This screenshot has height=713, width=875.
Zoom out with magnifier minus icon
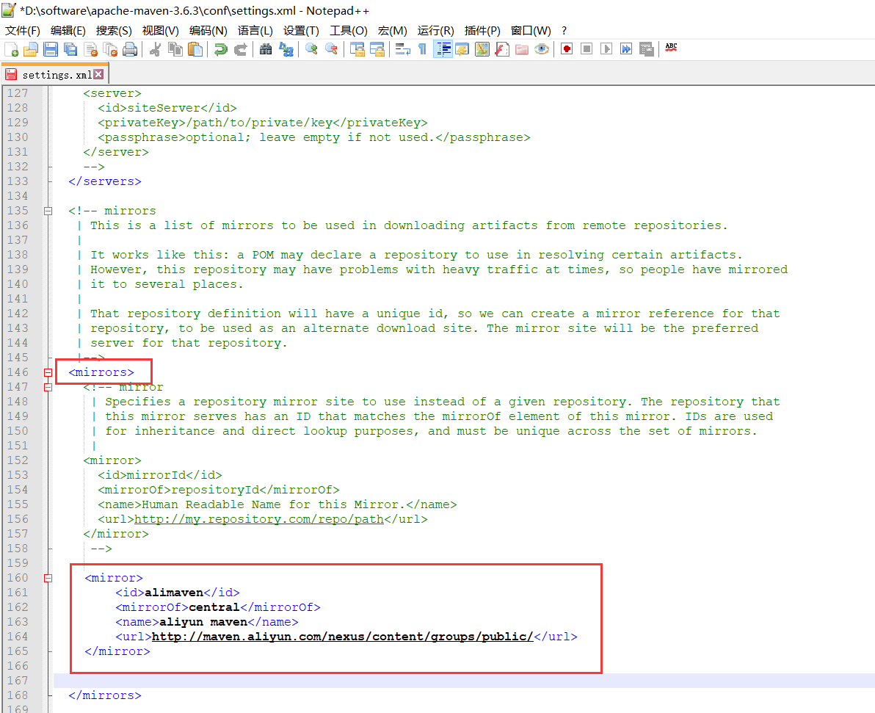332,50
